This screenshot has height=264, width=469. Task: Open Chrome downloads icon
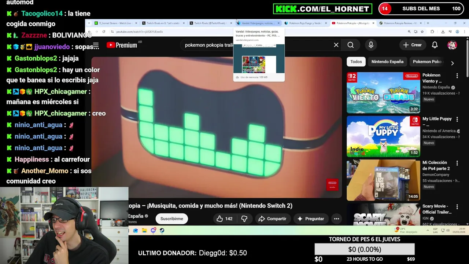coord(443,32)
